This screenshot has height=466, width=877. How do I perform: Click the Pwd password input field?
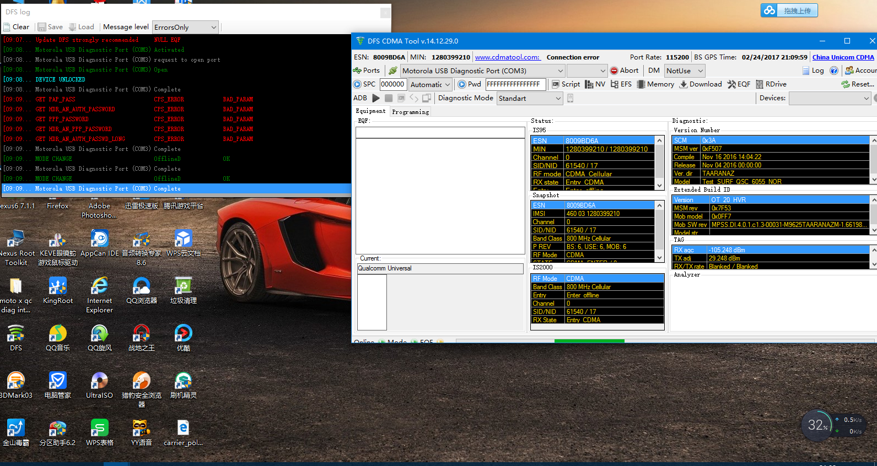515,84
